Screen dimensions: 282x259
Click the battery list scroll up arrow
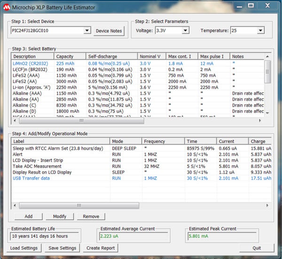267,56
